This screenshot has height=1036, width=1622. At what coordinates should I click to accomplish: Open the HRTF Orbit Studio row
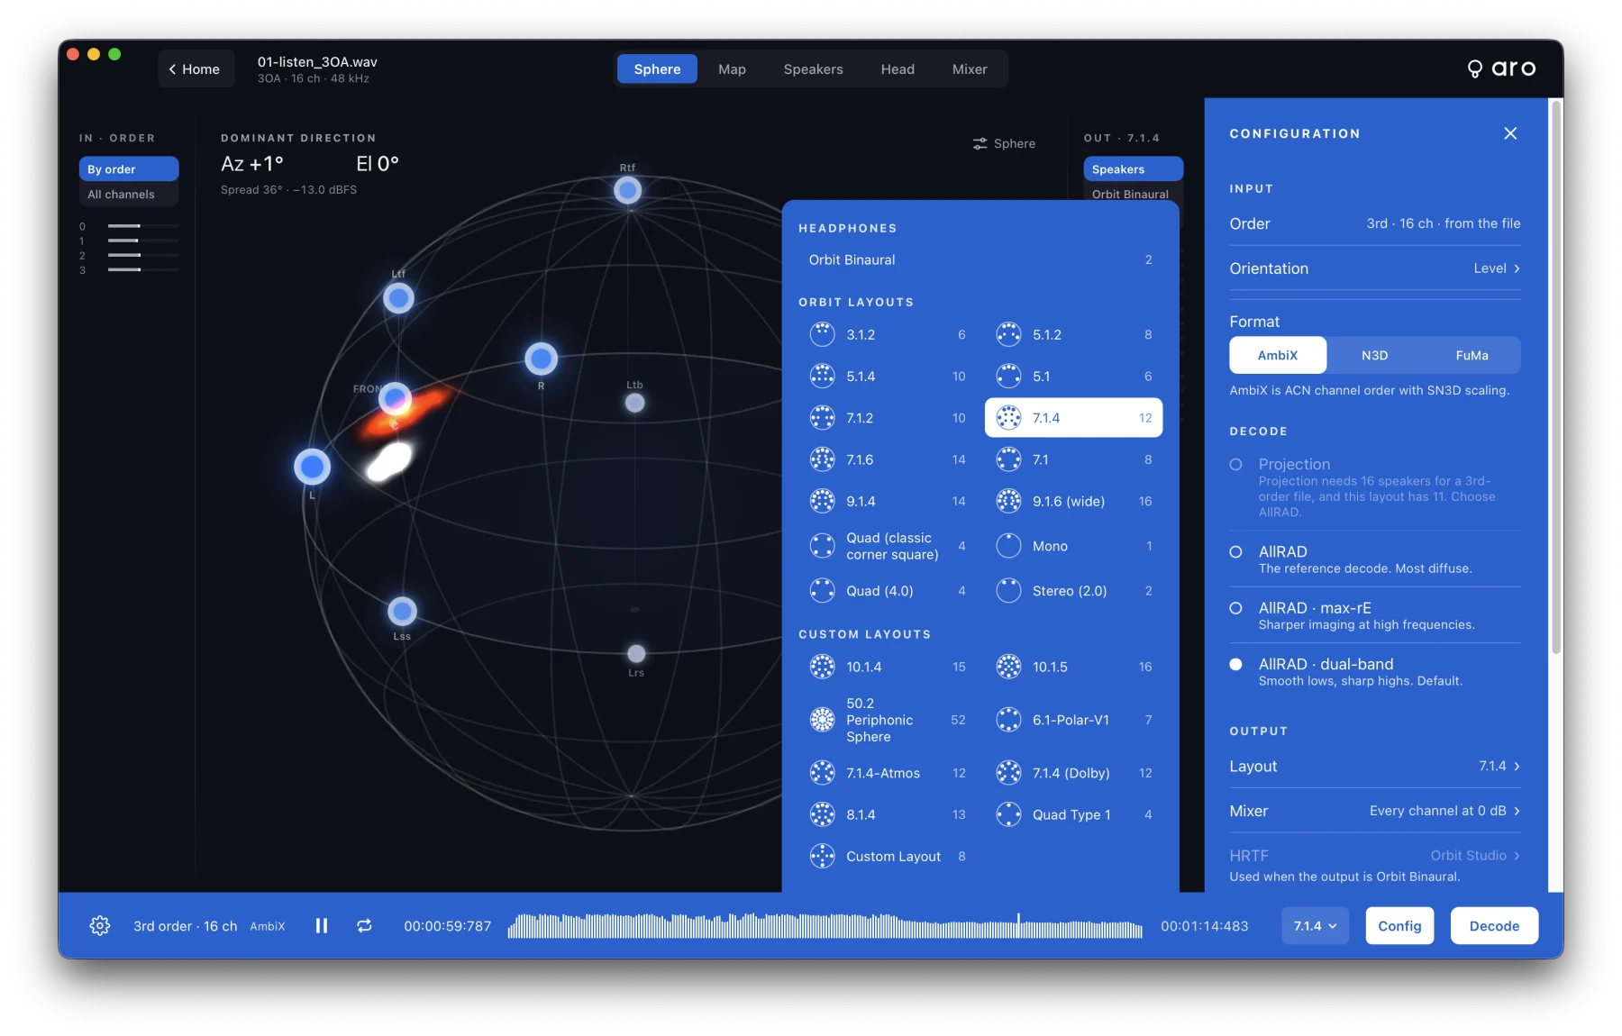coord(1374,855)
